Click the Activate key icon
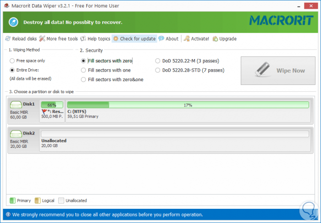The width and height of the screenshot is (321, 223). (187, 39)
